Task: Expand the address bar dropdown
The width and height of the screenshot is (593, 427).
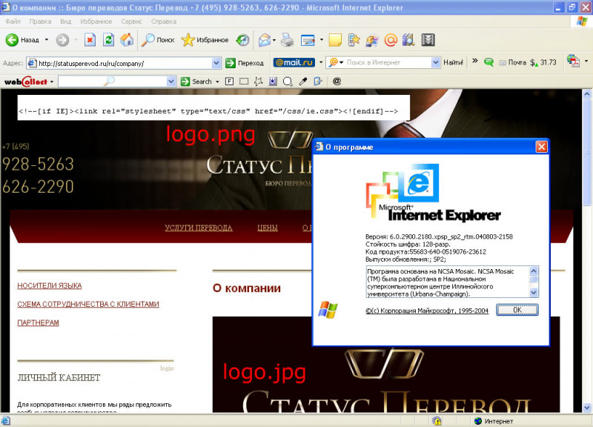Action: click(216, 63)
